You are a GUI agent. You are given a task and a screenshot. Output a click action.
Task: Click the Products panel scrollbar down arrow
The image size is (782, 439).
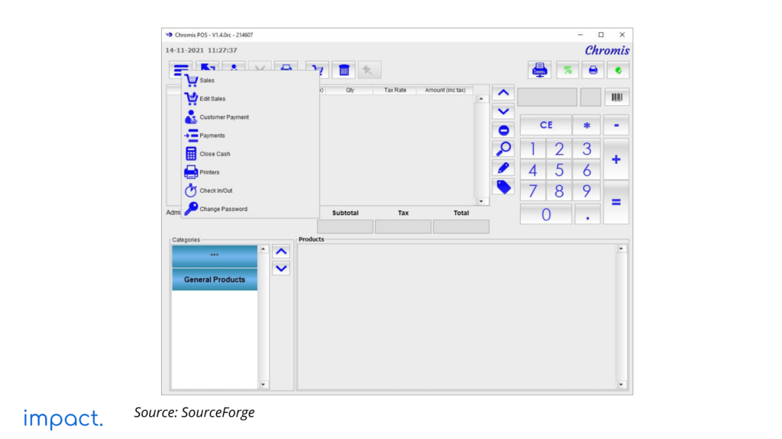(x=621, y=385)
